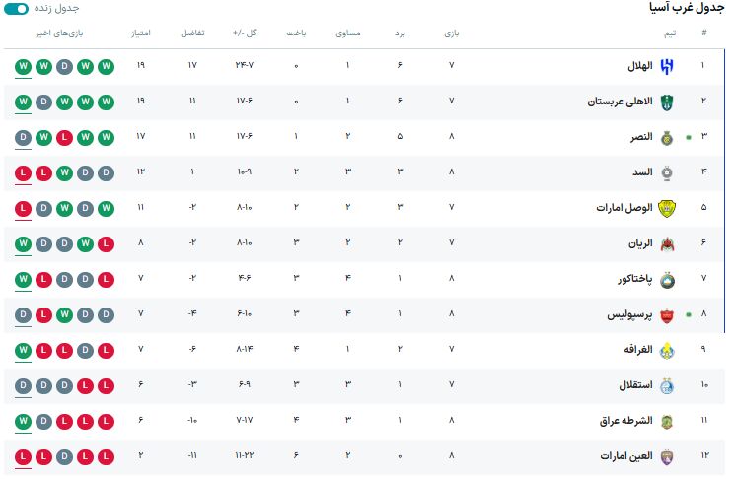The image size is (734, 479).
Task: Click the السد club logo
Action: (x=664, y=172)
